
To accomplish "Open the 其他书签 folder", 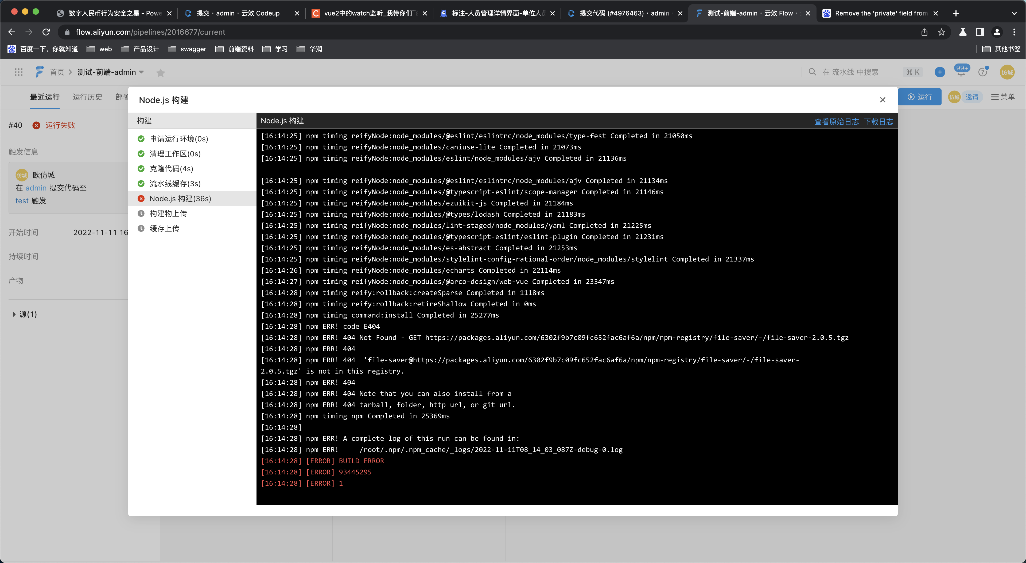I will (1001, 49).
